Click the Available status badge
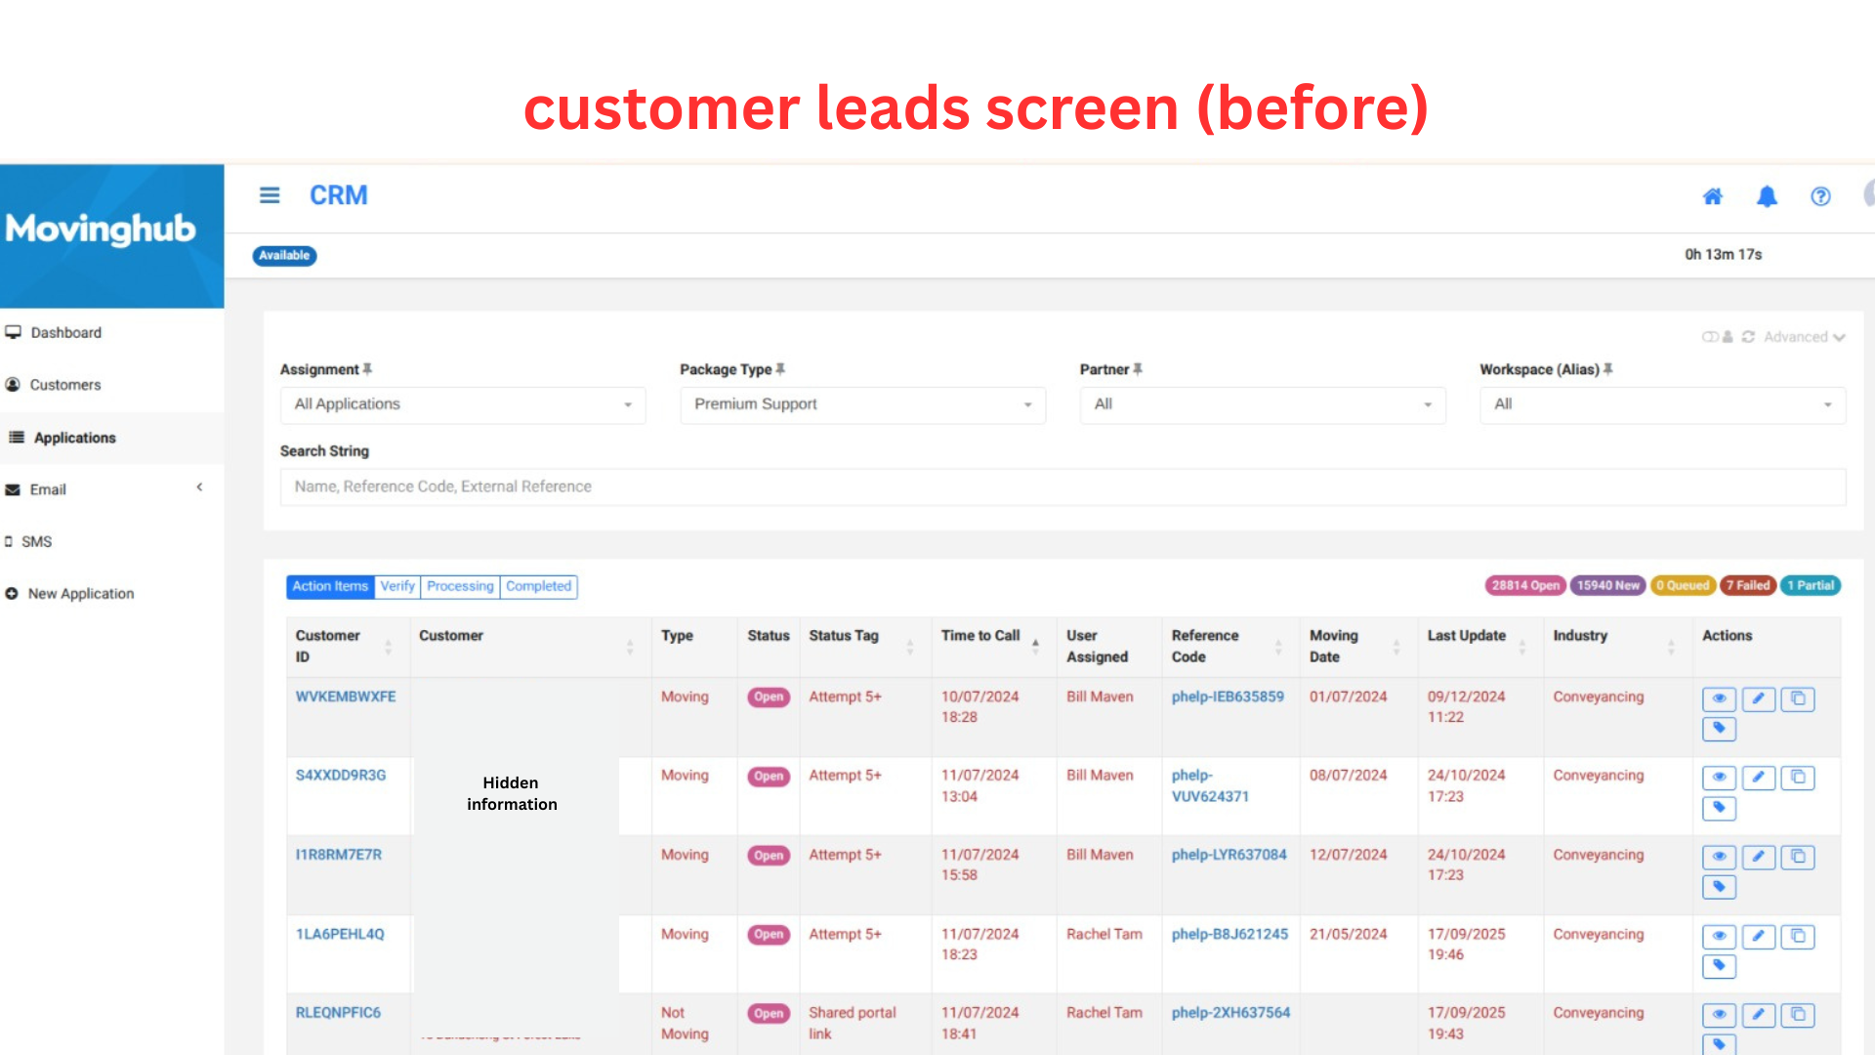The image size is (1875, 1055). point(284,255)
